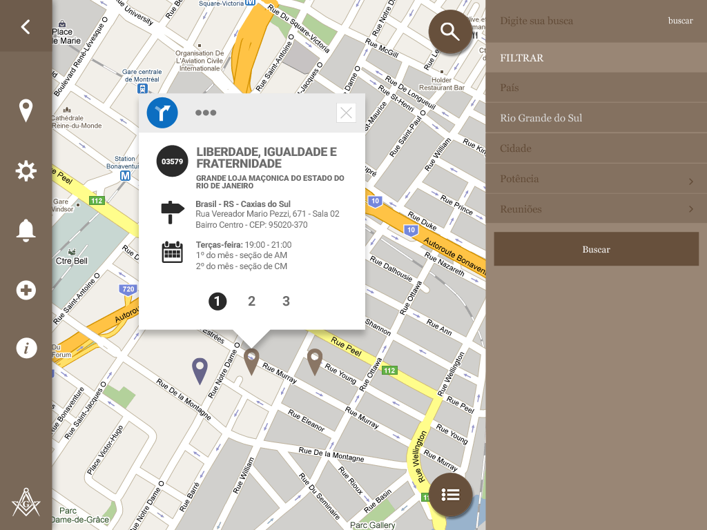Open settings gear in the sidebar
Image resolution: width=707 pixels, height=530 pixels.
pos(26,171)
